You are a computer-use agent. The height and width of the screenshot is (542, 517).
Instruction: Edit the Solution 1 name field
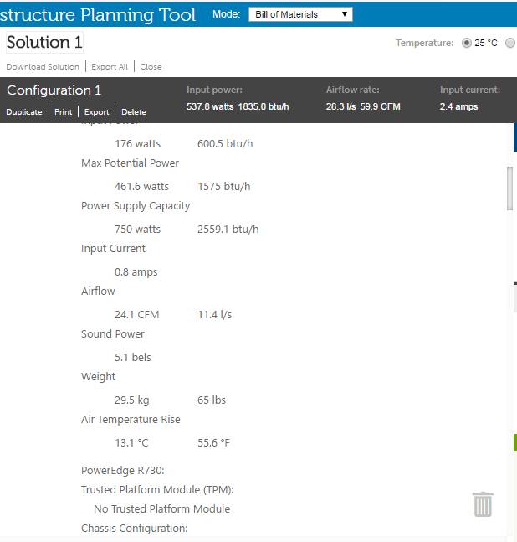click(x=44, y=43)
